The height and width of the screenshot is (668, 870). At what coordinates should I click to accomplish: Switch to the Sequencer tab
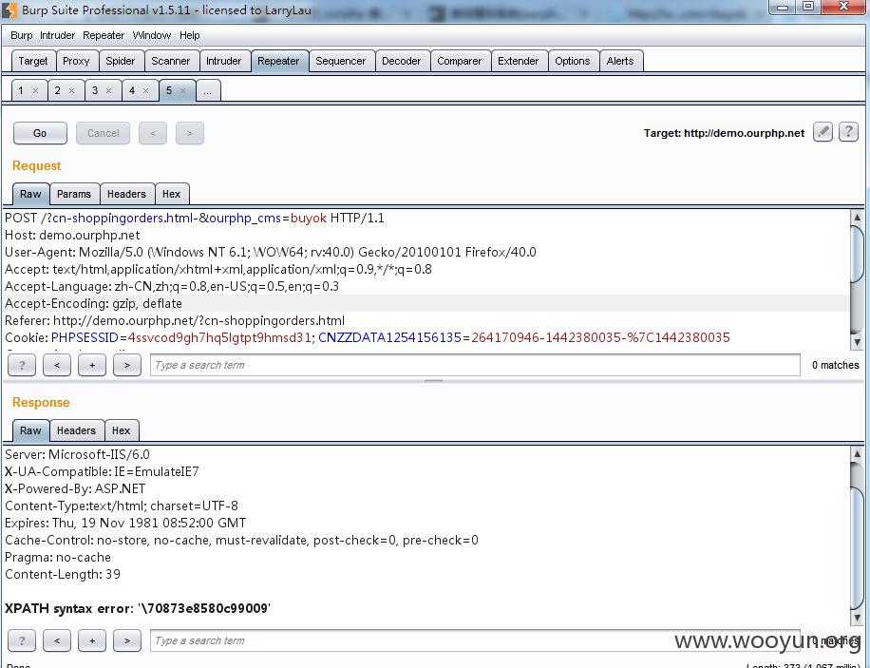[x=341, y=61]
